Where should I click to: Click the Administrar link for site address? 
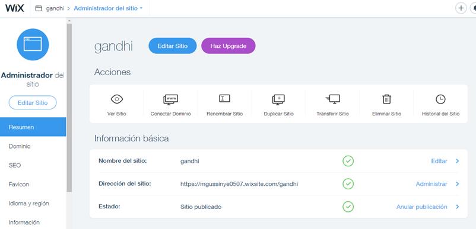point(431,184)
